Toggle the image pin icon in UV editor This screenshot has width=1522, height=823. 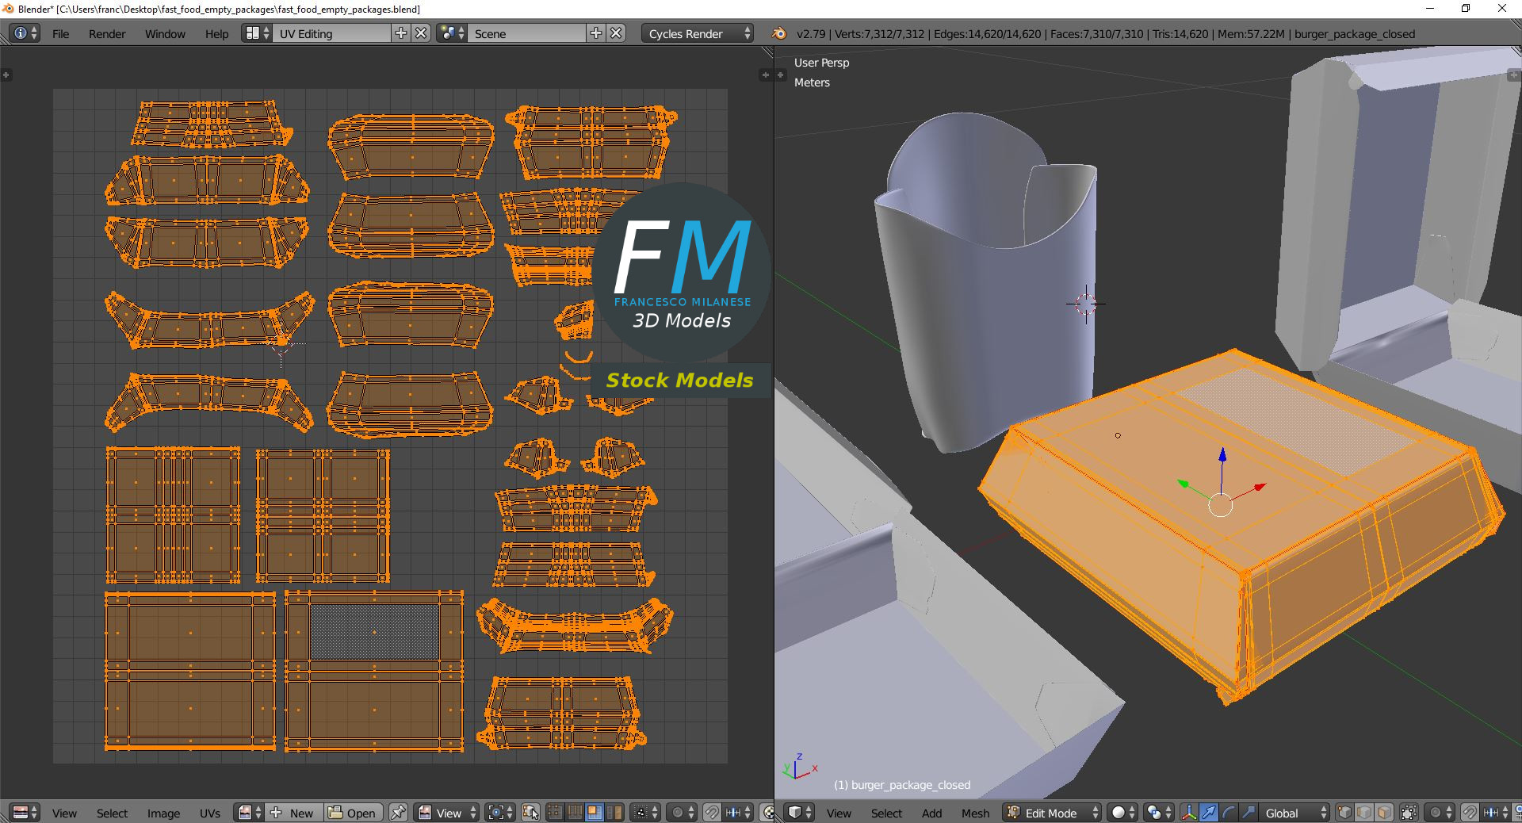click(398, 813)
